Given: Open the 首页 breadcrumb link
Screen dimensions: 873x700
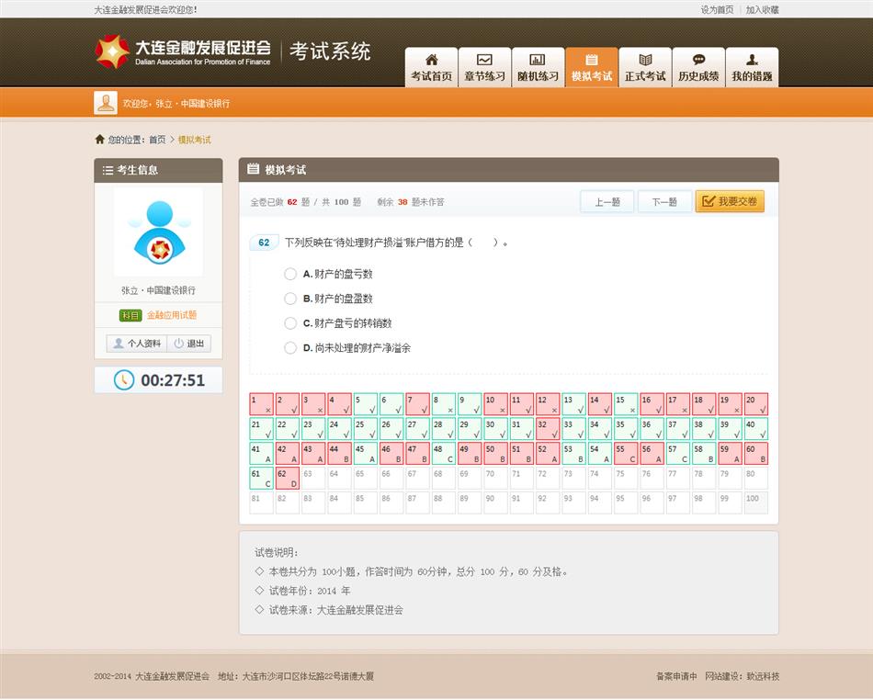Looking at the screenshot, I should pos(157,140).
